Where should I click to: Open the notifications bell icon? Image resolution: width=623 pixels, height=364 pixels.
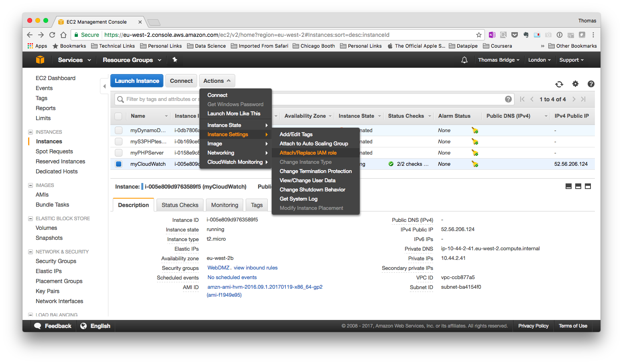pos(464,60)
